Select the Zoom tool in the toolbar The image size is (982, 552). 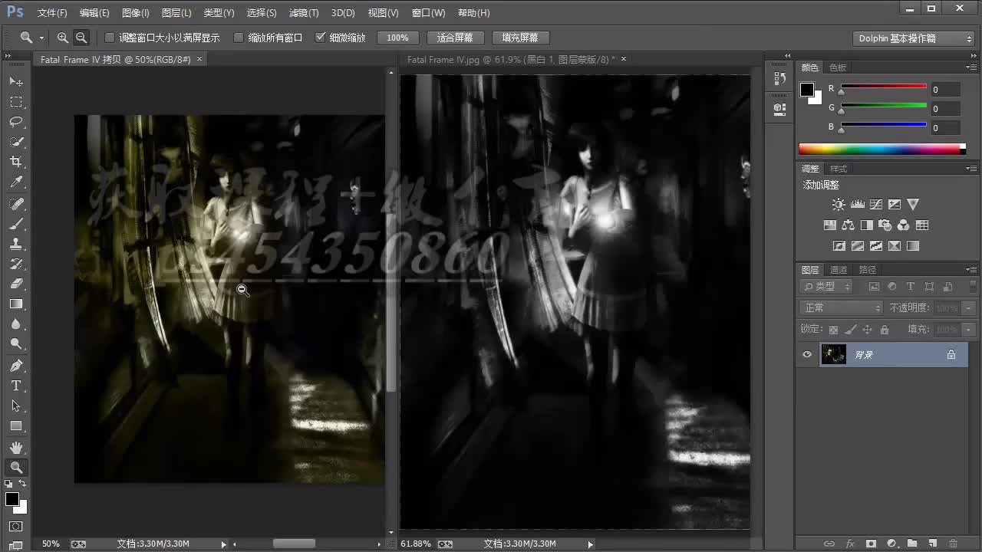[x=17, y=467]
